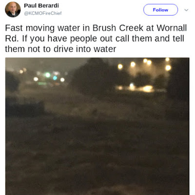Open Paul Berardi's profile picture
The image size is (195, 195).
[x=13, y=10]
